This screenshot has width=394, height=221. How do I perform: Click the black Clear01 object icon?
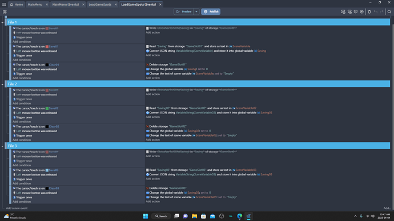click(47, 65)
